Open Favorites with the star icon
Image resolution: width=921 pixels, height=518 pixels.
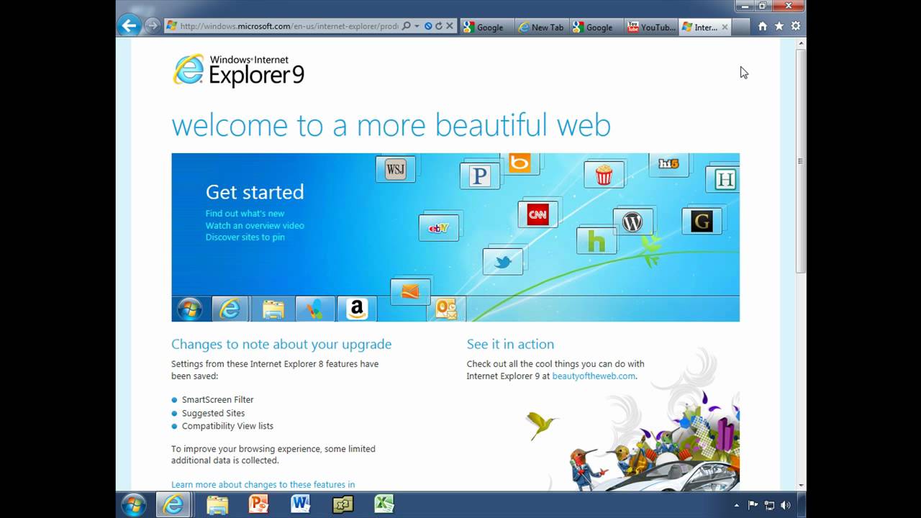(x=779, y=26)
